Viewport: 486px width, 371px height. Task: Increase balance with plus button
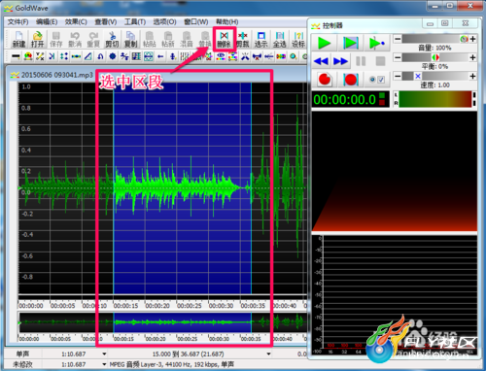pyautogui.click(x=472, y=57)
